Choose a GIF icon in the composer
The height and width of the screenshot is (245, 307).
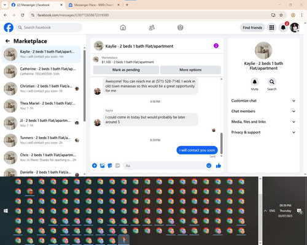[x=117, y=165]
